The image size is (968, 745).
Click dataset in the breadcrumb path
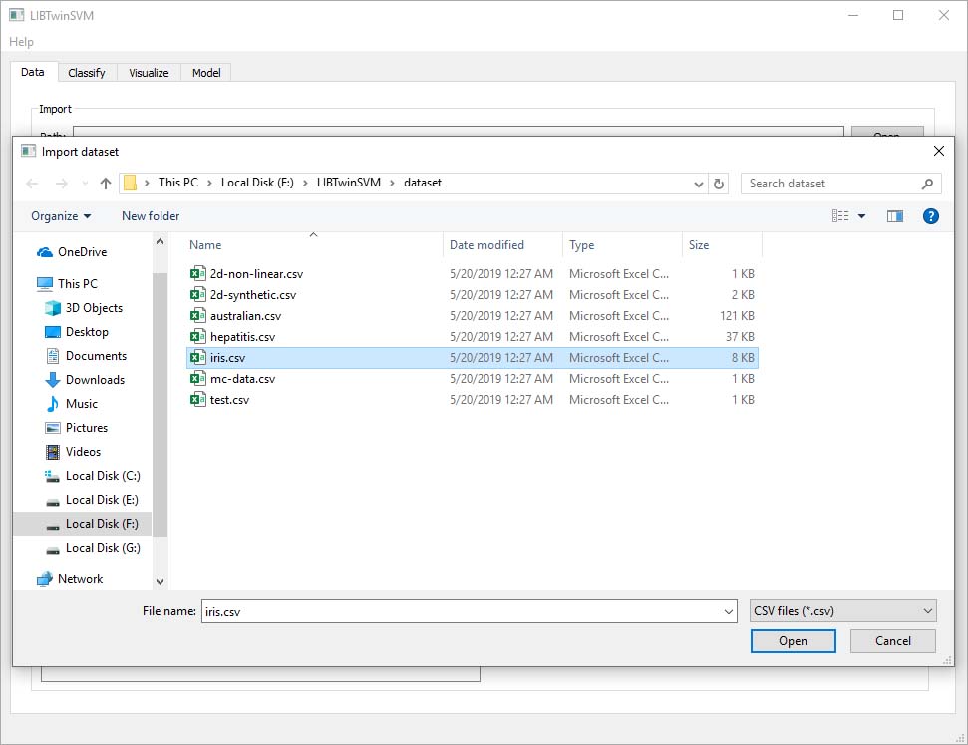tap(423, 183)
